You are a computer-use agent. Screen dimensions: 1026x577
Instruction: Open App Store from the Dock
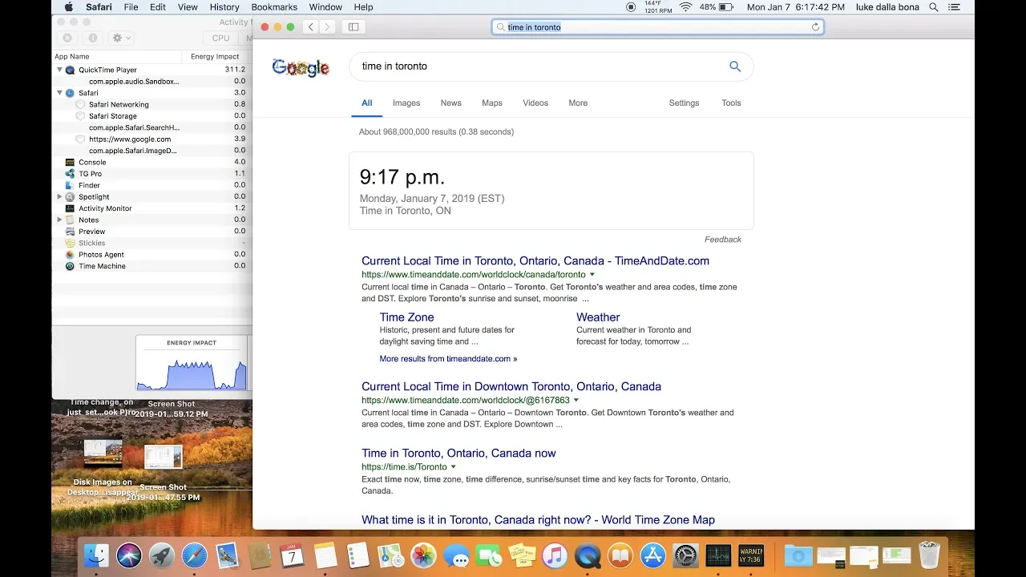pos(652,555)
